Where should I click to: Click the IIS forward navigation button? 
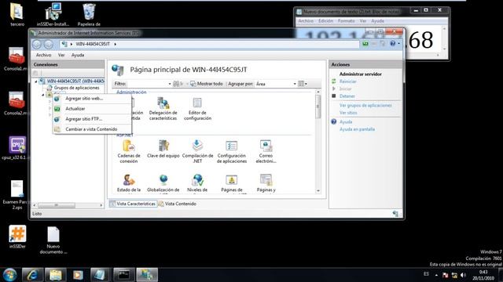click(49, 44)
